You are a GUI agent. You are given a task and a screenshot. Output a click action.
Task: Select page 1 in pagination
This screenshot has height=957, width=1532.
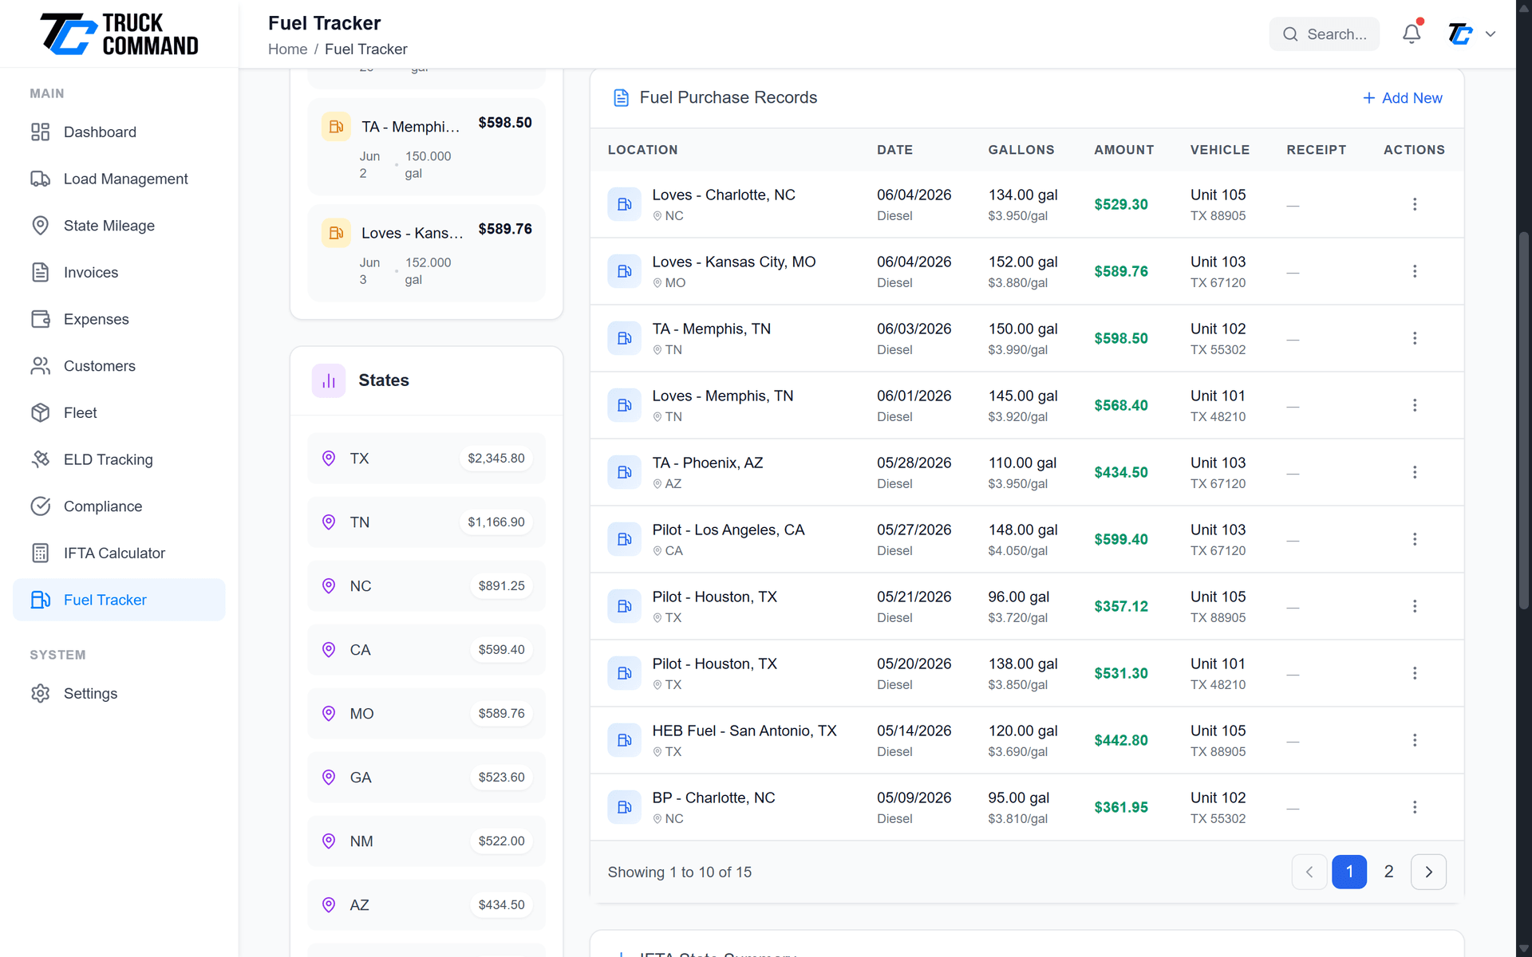point(1349,872)
